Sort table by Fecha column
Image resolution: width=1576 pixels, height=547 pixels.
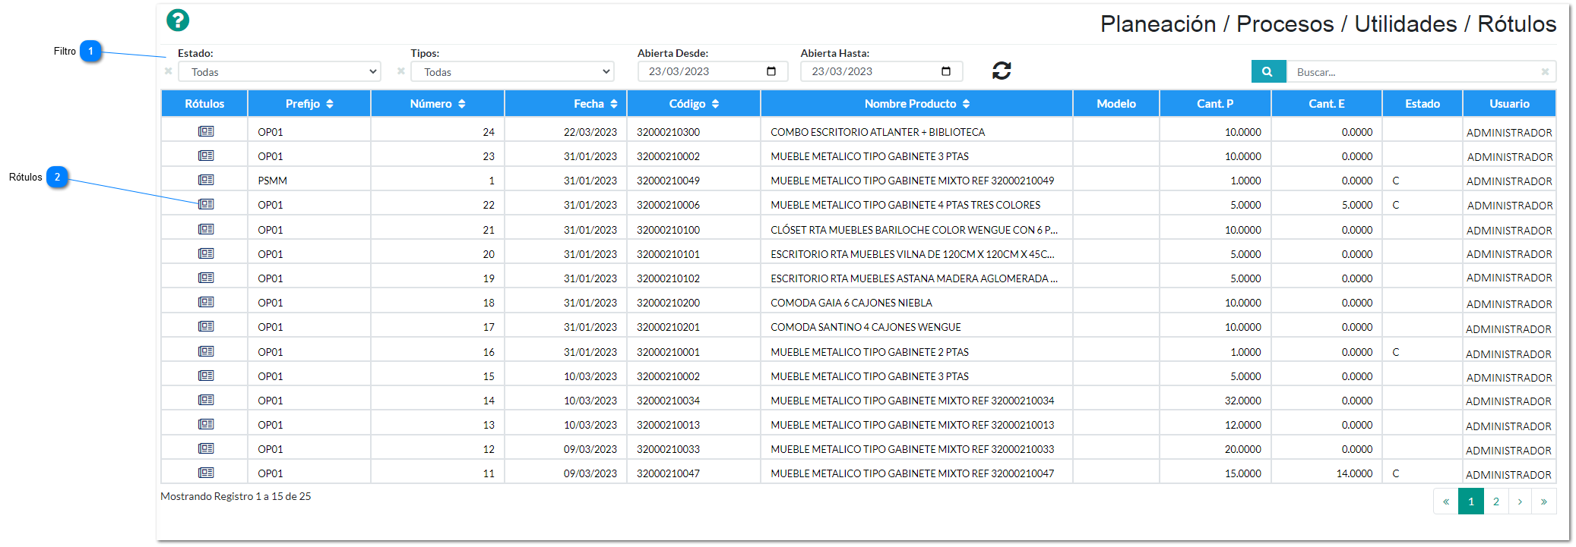pos(566,103)
